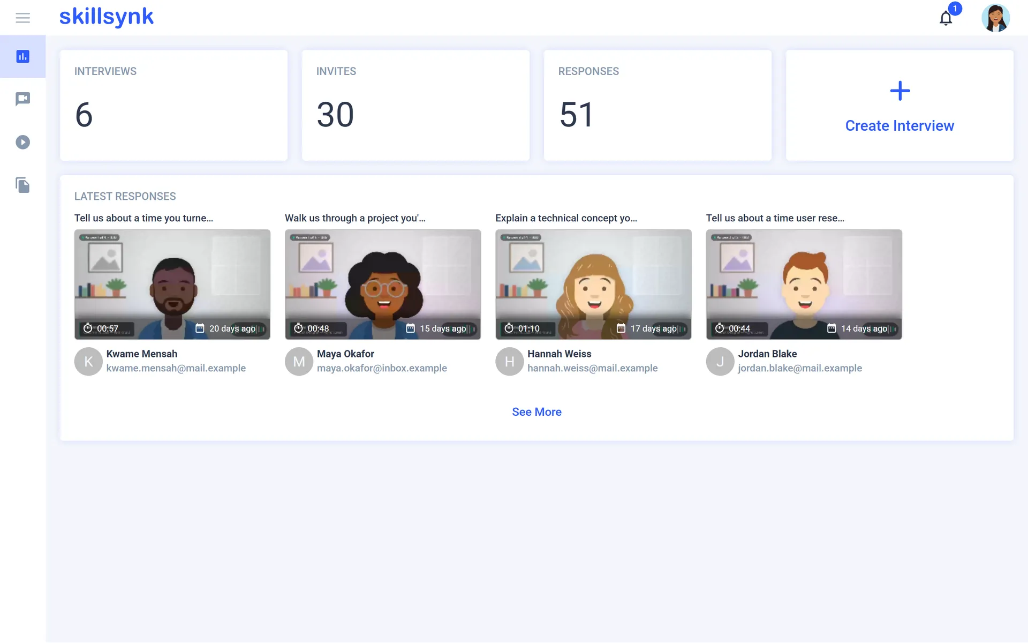Click Jordan Blake's J avatar
The image size is (1028, 643).
[x=720, y=362]
